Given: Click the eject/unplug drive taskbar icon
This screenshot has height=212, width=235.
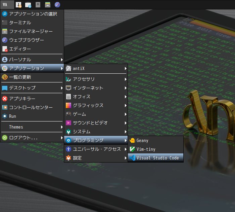Looking at the screenshot, I should tap(38, 5).
